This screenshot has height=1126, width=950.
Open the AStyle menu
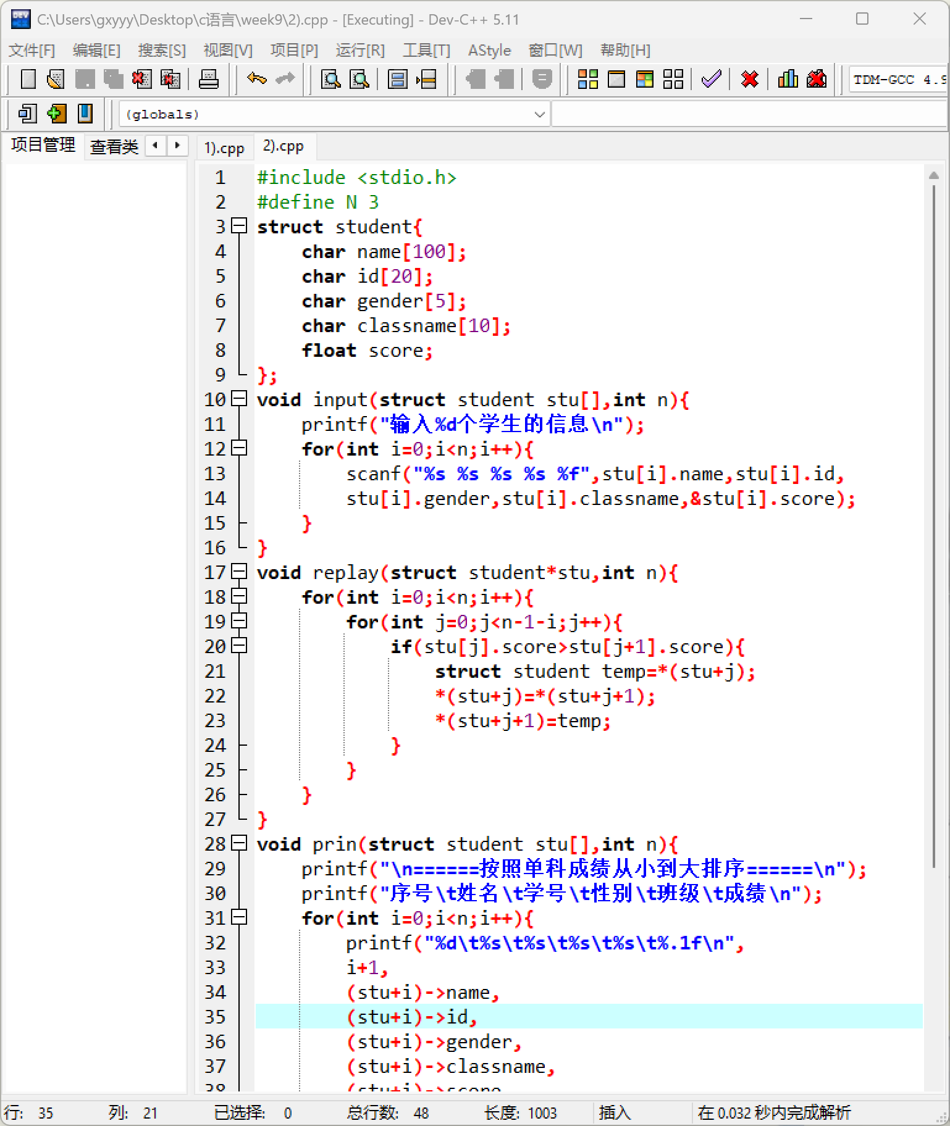[489, 50]
